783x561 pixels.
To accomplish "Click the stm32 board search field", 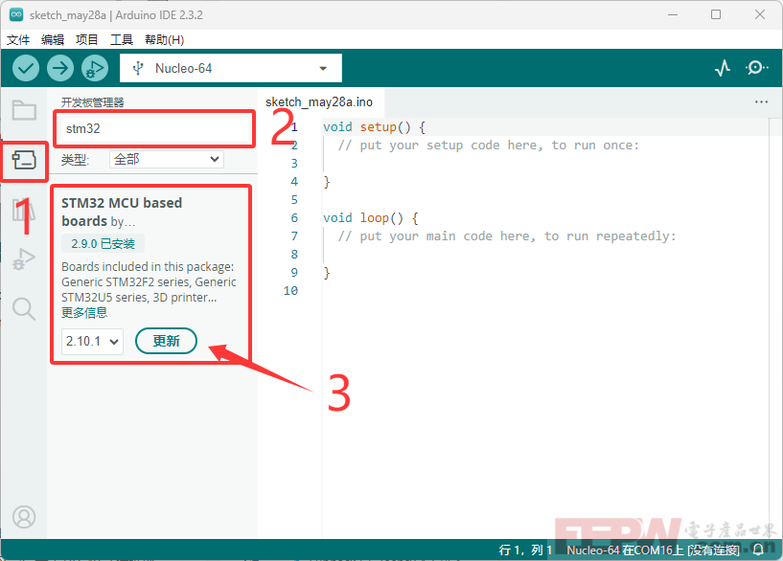I will pos(153,128).
